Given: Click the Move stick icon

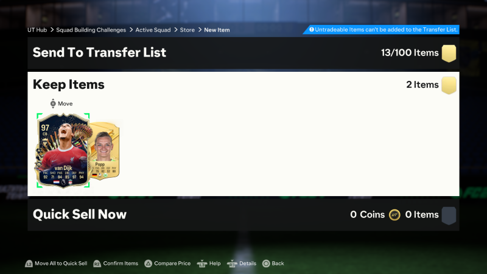Looking at the screenshot, I should click(53, 104).
